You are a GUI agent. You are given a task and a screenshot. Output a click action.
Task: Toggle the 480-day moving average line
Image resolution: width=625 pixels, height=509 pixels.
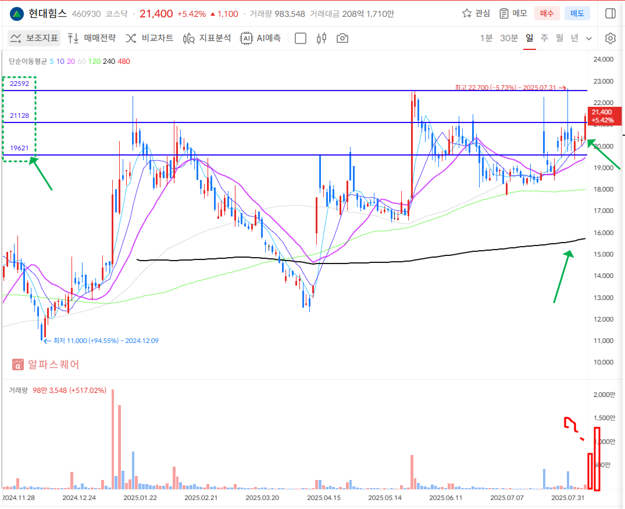[124, 62]
